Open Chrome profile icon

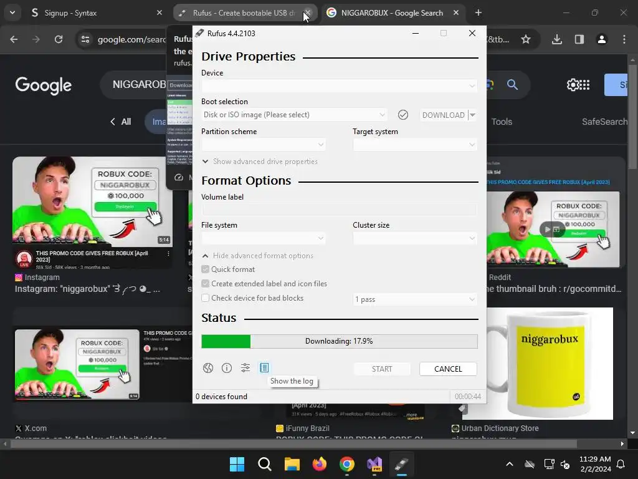(x=602, y=39)
